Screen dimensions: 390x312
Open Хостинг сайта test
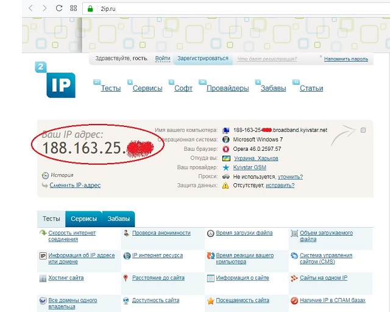(66, 278)
